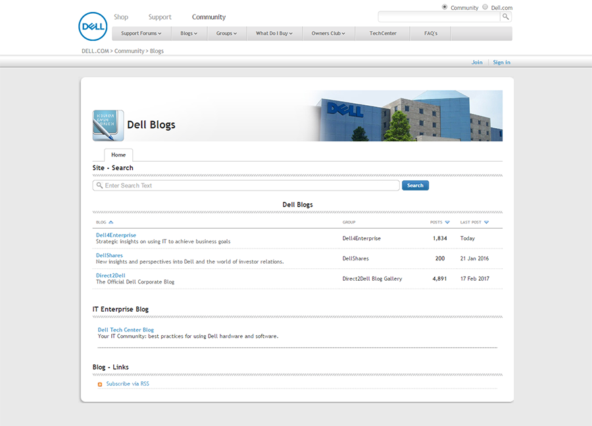Open the TechCenter menu item
This screenshot has height=426, width=592.
coord(383,34)
